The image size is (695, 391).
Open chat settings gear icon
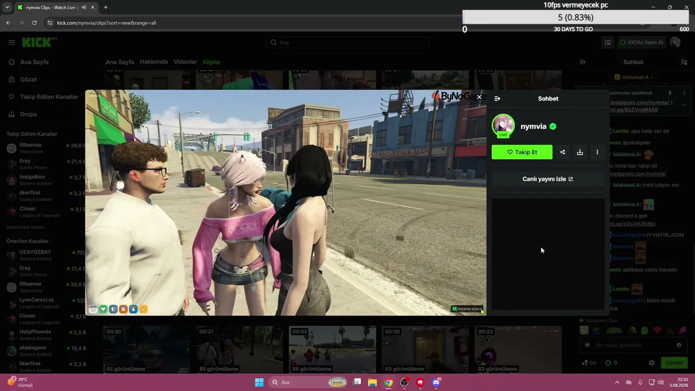coord(652,363)
